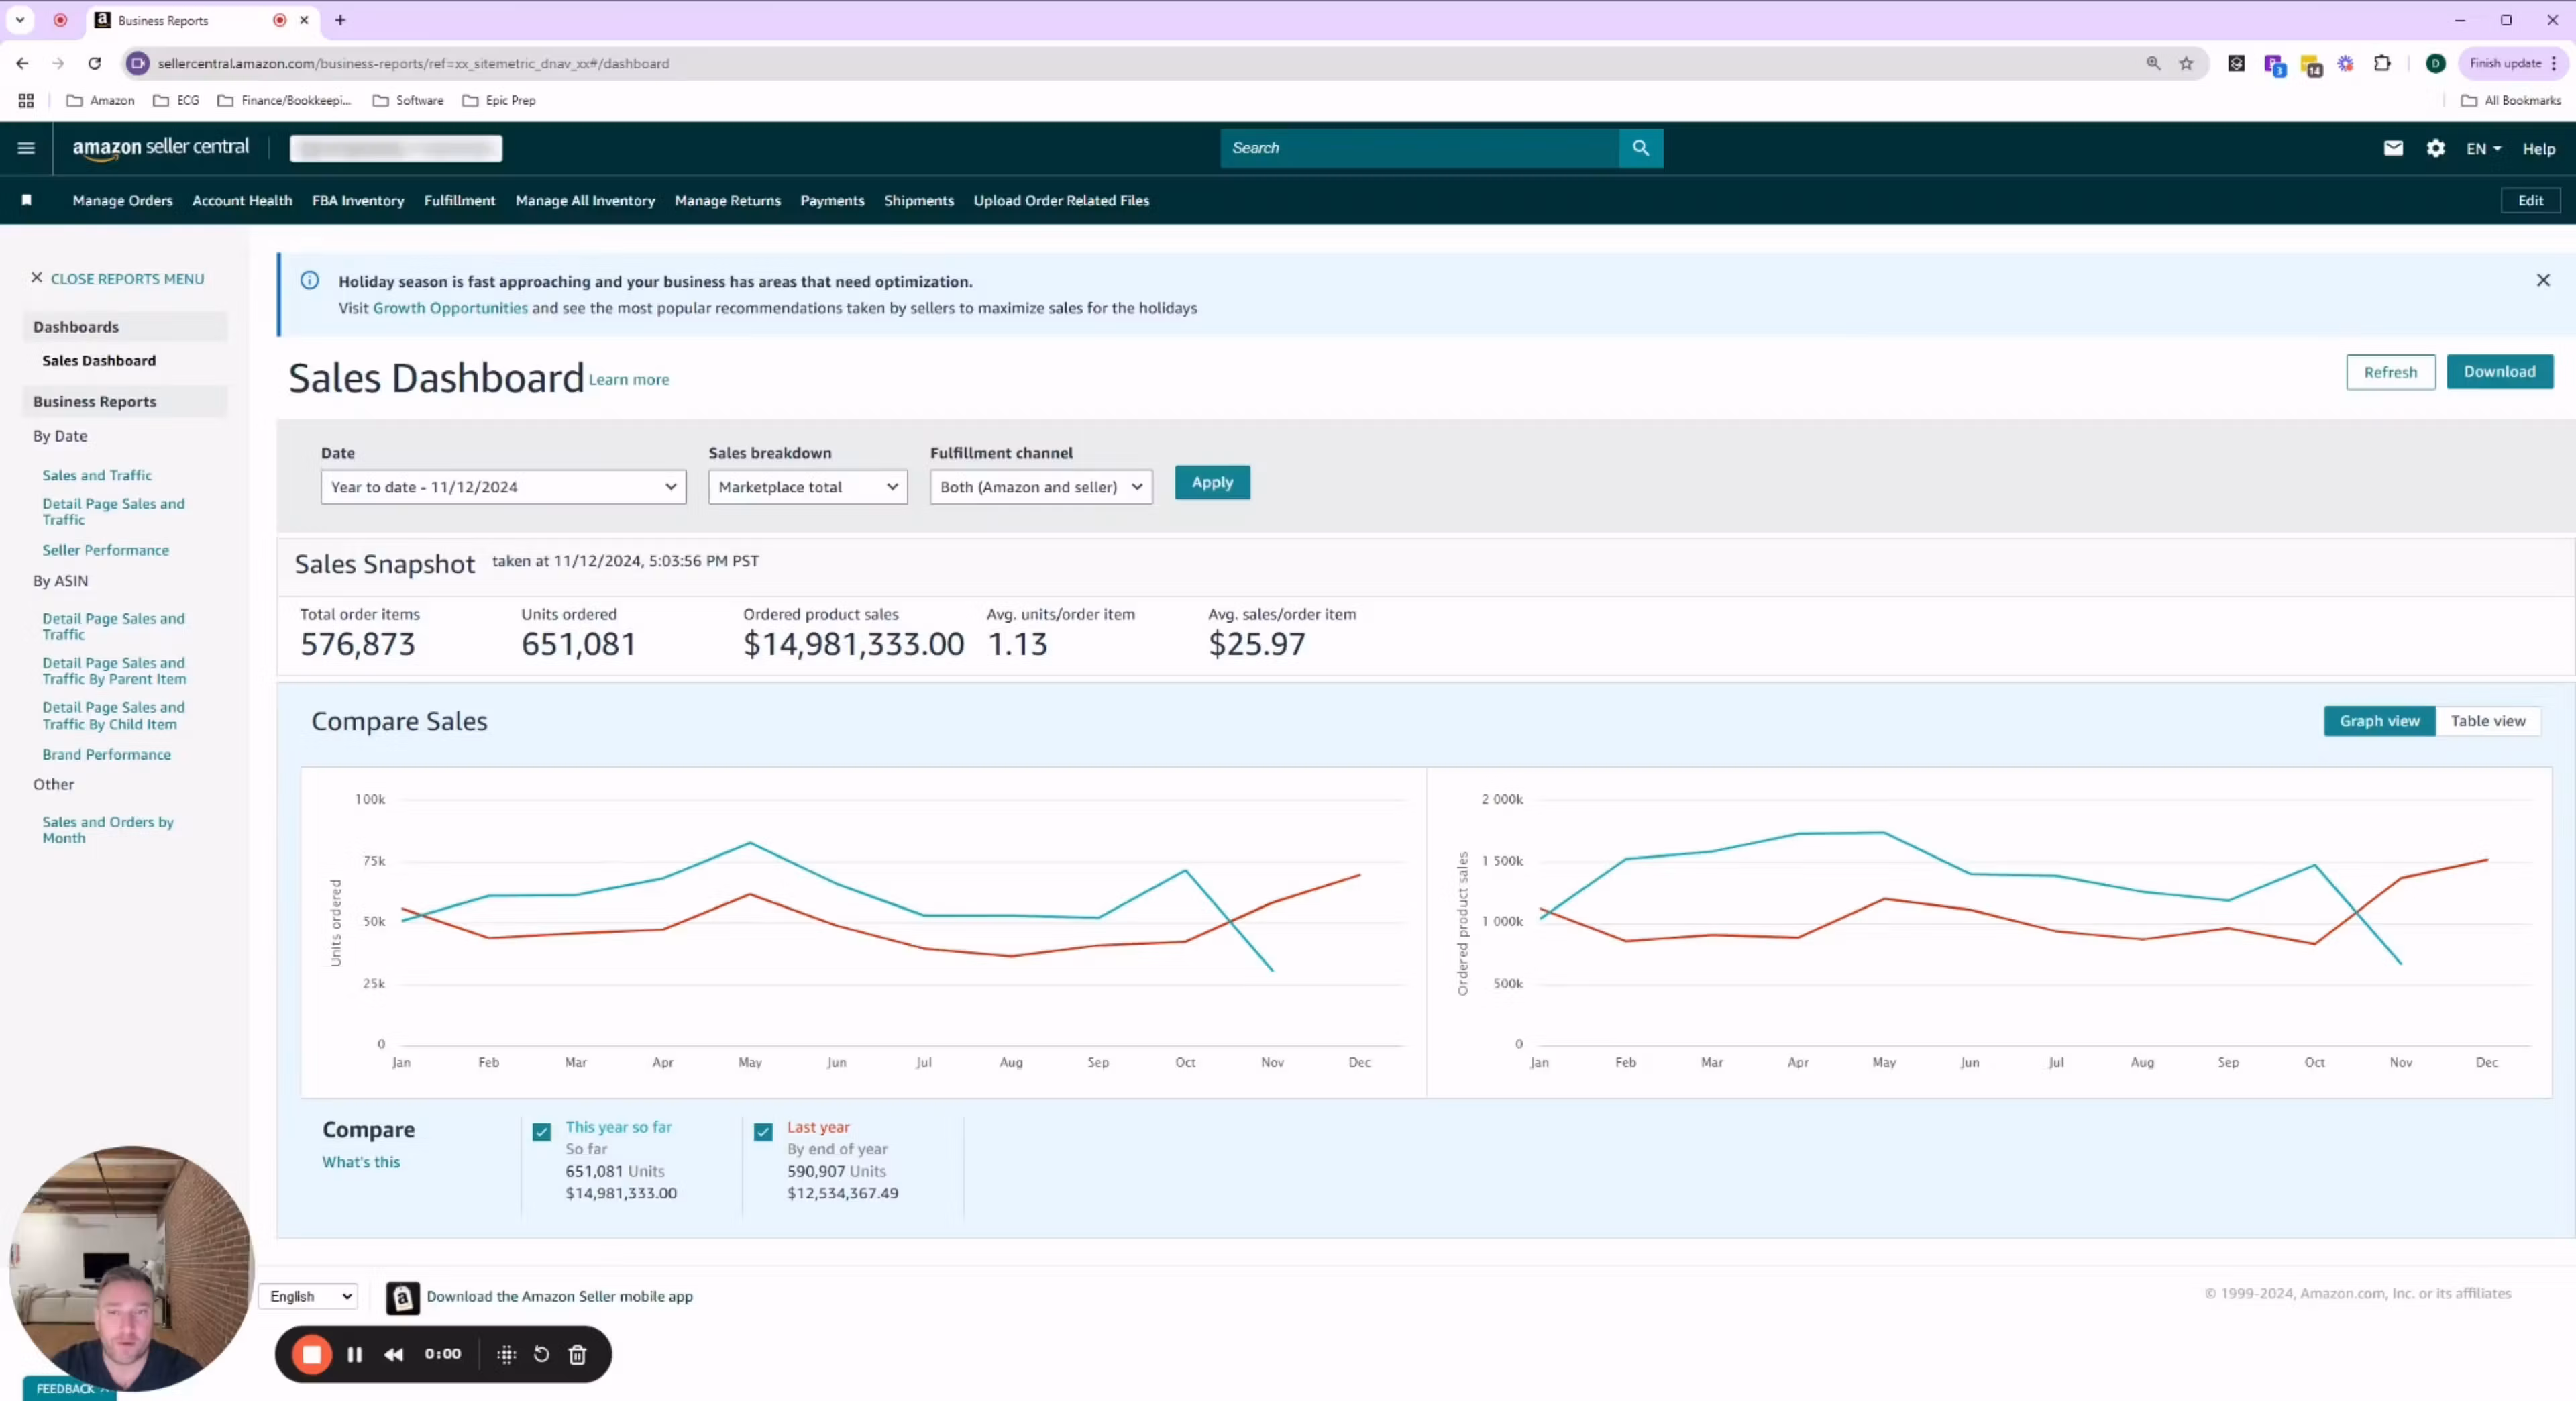This screenshot has width=2576, height=1401.
Task: Open Manage Orders in the nav bar
Action: coord(122,201)
